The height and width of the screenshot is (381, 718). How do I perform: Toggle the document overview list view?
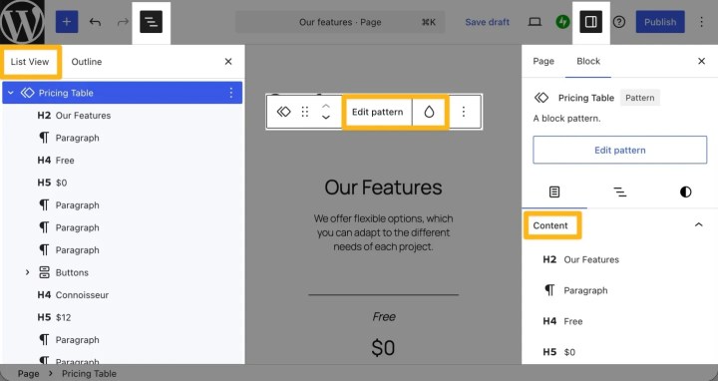[152, 22]
